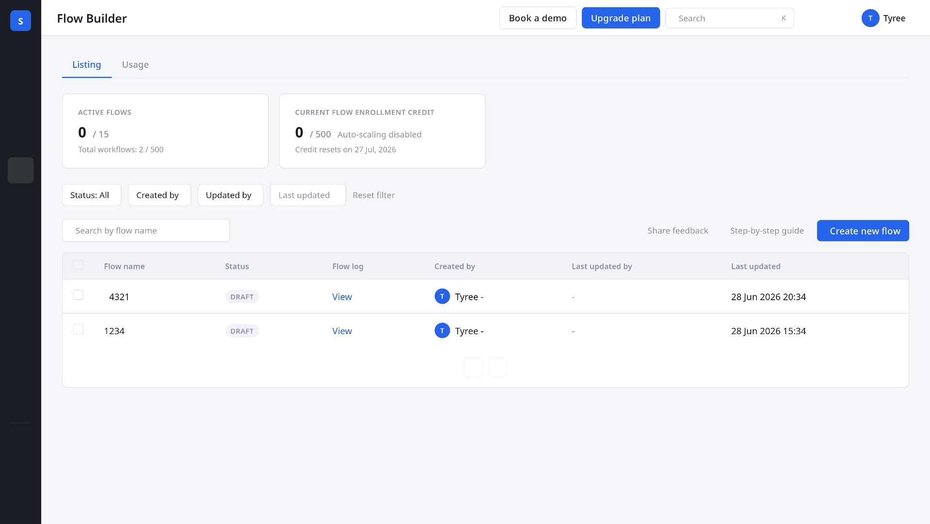Open the flow named 1234
Viewport: 930px width, 524px height.
(x=114, y=331)
